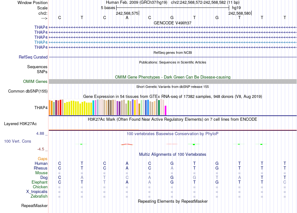Click the faded 'C' at end of Elephant row
Viewport: 297px width, 213px height.
coord(285,182)
